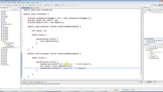The width and height of the screenshot is (163, 92).
Task: Minimize the Package Explorer view
Action: point(18,7)
